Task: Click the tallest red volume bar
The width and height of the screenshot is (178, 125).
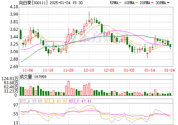Action: point(68,88)
